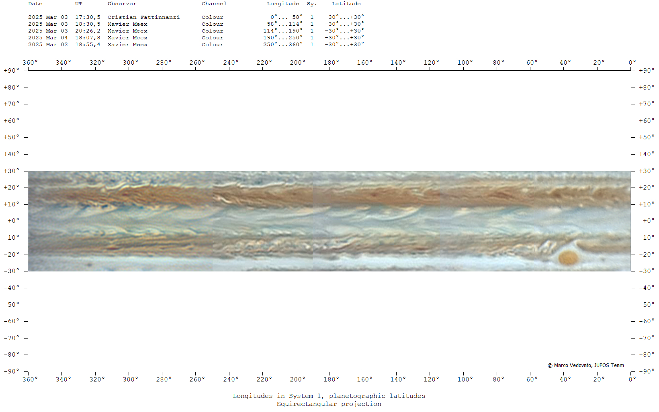
Task: Click the "© Marco Vedovato, JUPOS Team" credit
Action: (x=586, y=365)
